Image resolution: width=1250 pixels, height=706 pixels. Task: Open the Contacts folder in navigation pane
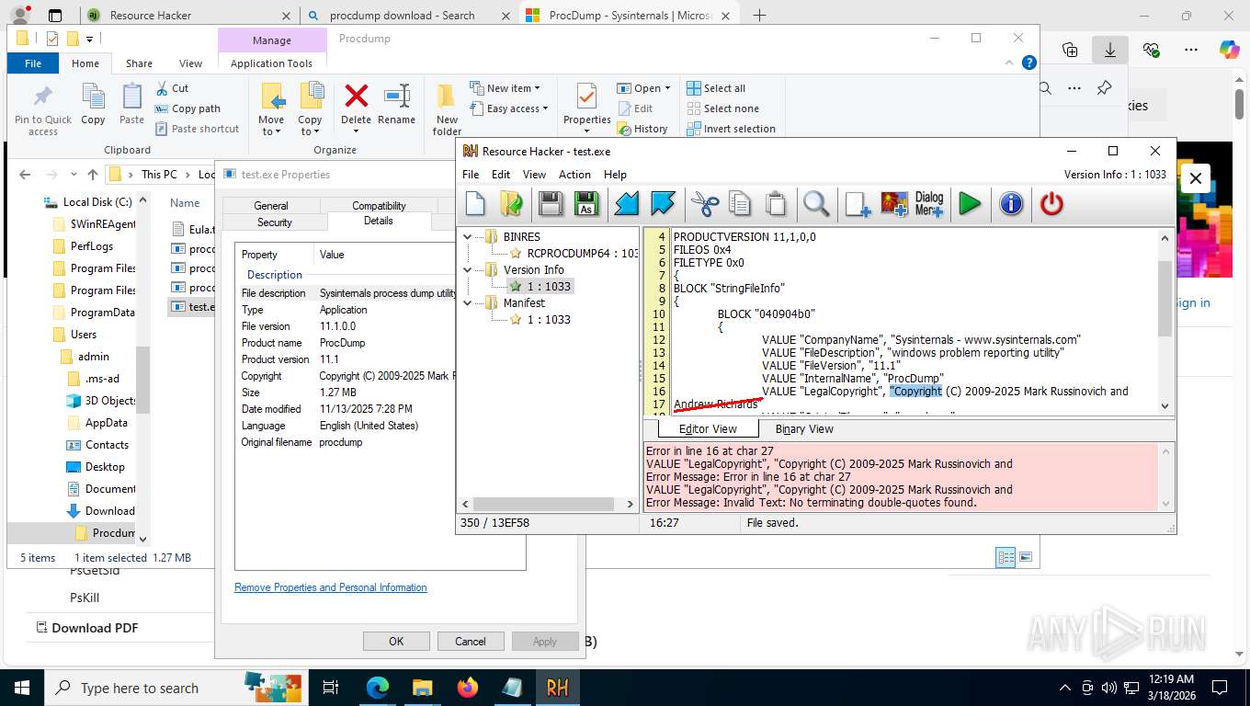pos(107,445)
